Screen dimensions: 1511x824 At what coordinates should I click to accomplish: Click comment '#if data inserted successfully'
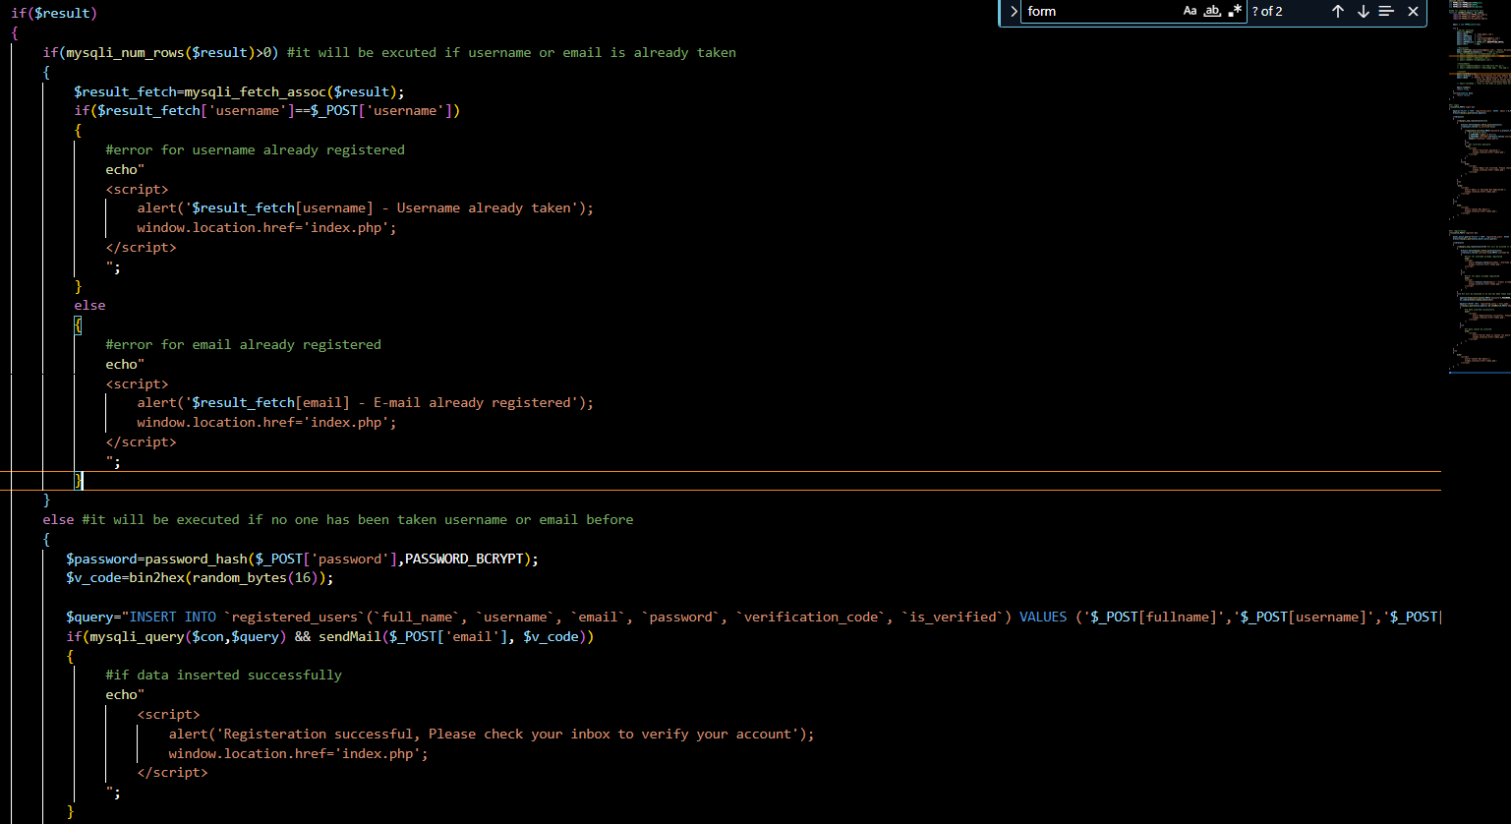[x=224, y=675]
